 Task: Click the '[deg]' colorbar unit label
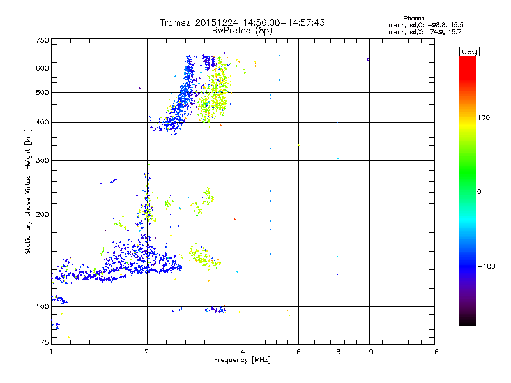(x=469, y=51)
